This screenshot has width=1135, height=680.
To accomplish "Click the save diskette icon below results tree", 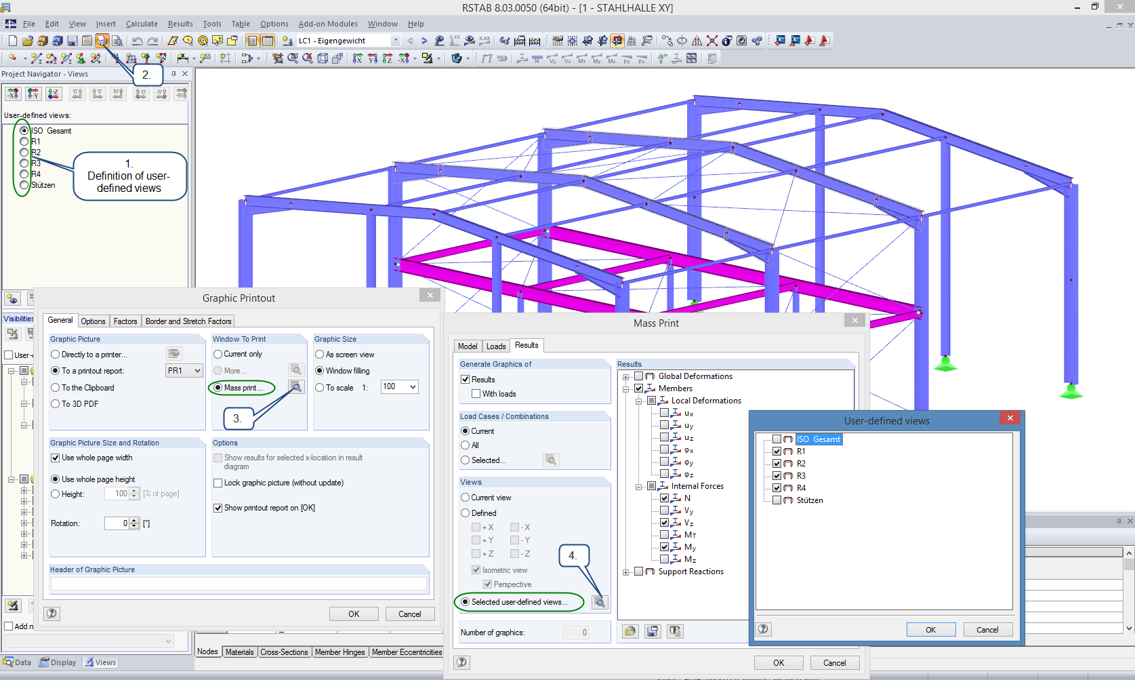I will [x=653, y=631].
